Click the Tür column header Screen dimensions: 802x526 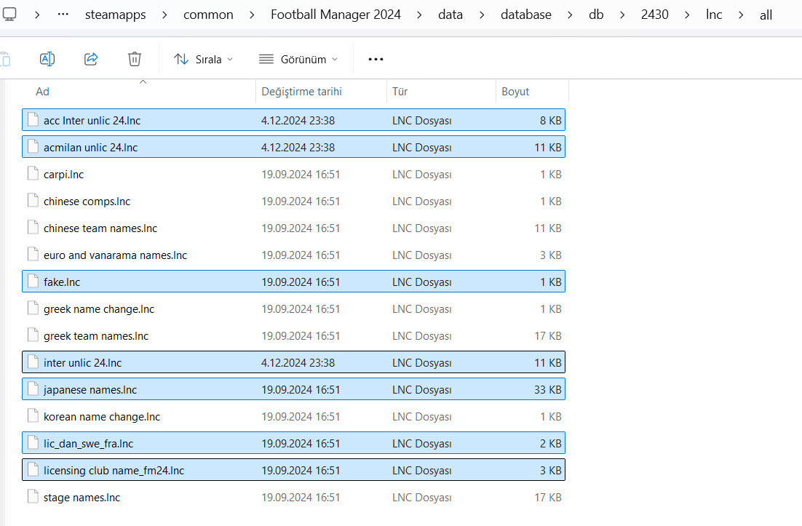click(400, 92)
